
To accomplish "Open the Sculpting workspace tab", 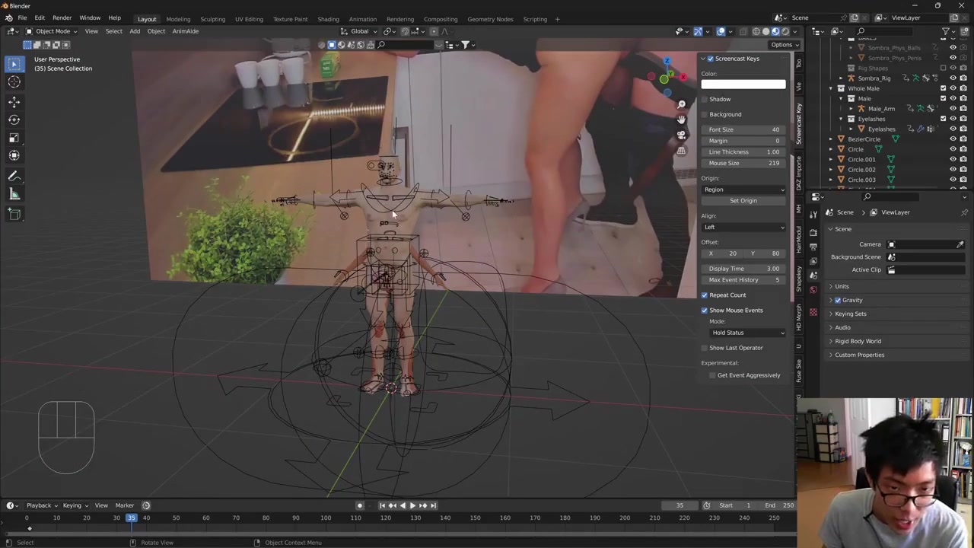I will click(x=212, y=19).
